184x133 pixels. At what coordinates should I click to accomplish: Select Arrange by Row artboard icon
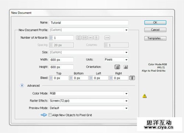(x=91, y=37)
